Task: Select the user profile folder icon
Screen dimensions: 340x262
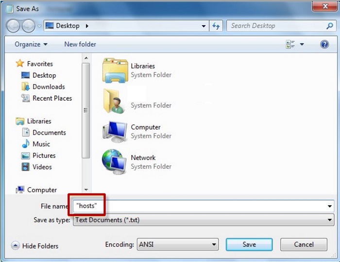Action: click(114, 101)
